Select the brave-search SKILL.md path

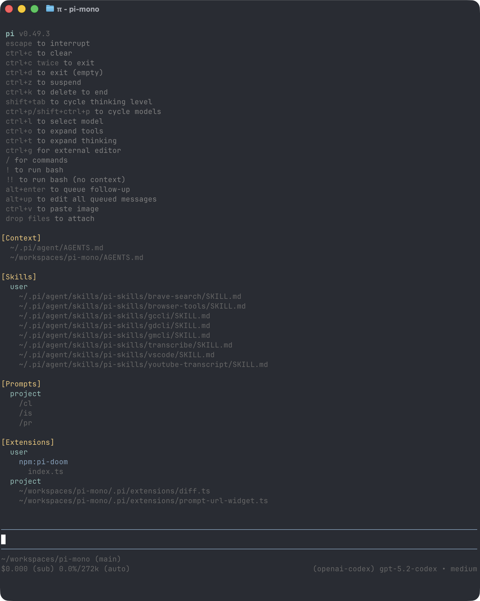coord(130,296)
